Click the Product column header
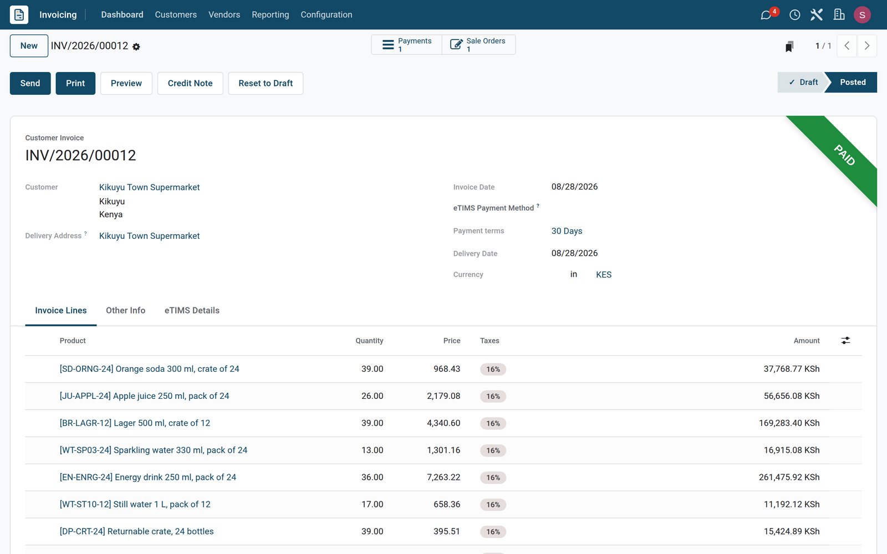This screenshot has height=554, width=887. click(x=73, y=341)
